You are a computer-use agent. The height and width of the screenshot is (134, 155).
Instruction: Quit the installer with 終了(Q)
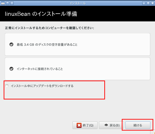pos(85,125)
